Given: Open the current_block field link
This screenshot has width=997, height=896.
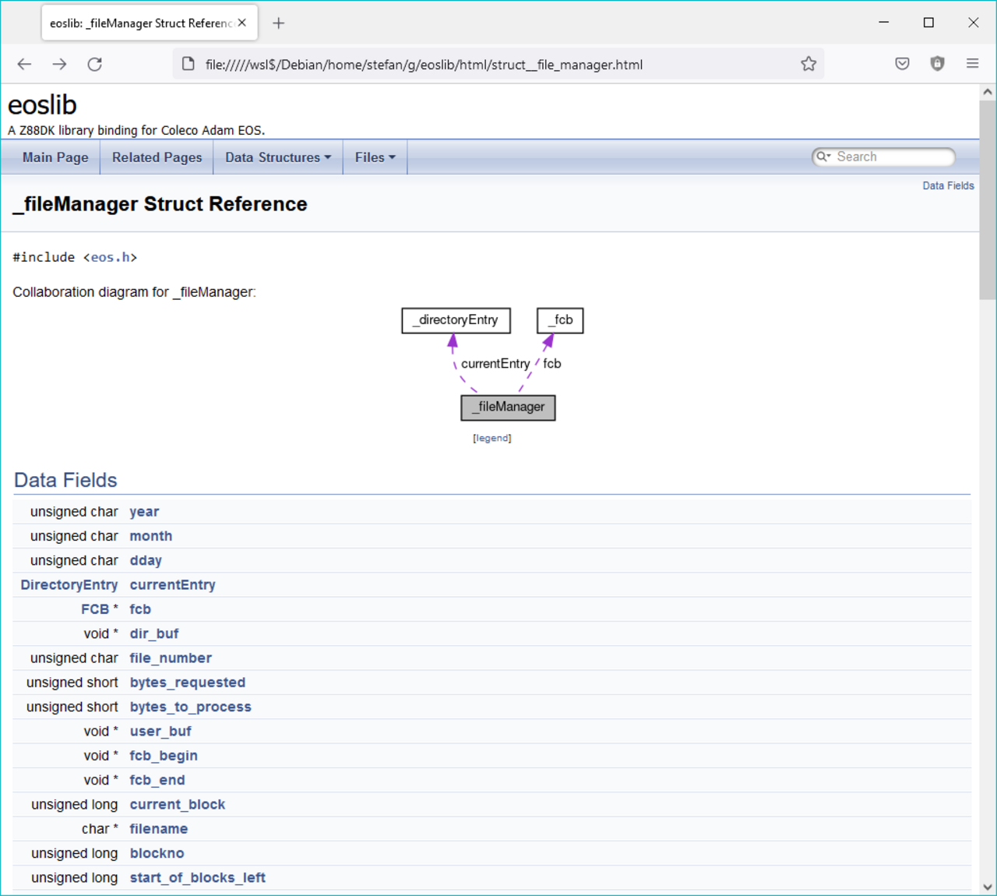Looking at the screenshot, I should [177, 805].
